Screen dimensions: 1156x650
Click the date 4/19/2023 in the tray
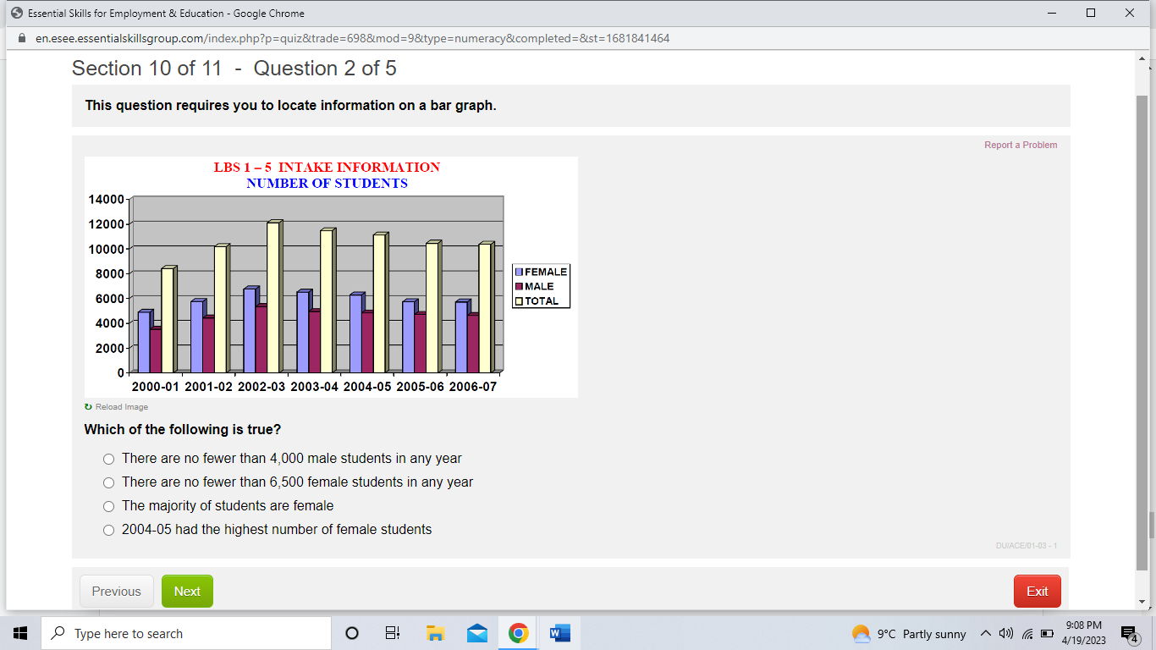pos(1084,641)
